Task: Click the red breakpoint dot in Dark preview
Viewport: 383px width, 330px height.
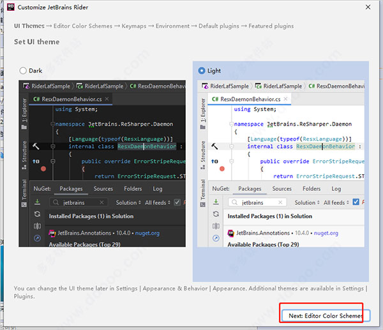Action: (x=43, y=169)
